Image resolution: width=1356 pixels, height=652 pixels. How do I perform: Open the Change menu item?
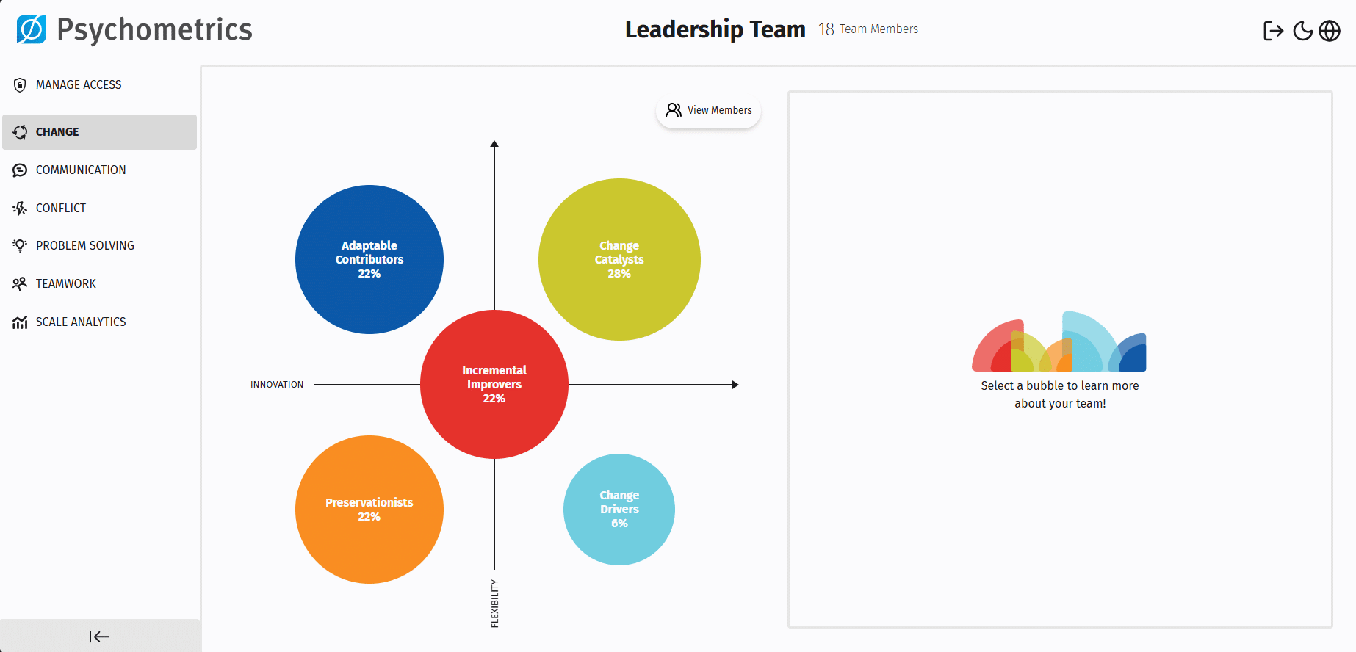tap(57, 132)
